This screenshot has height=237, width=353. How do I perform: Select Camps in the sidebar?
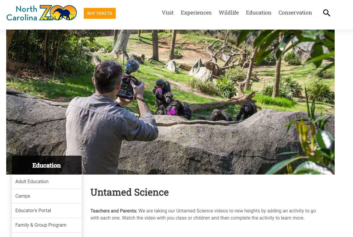click(46, 196)
